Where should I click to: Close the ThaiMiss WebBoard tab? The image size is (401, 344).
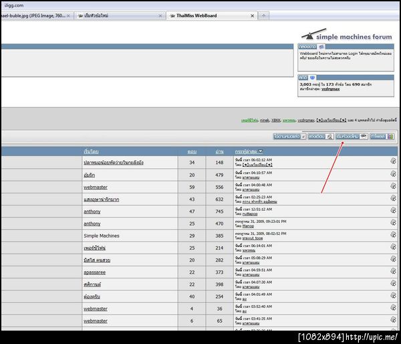252,16
